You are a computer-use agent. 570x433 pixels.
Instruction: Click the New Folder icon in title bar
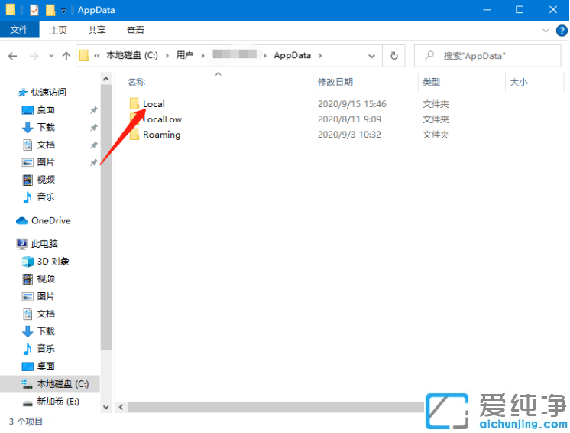coord(50,10)
